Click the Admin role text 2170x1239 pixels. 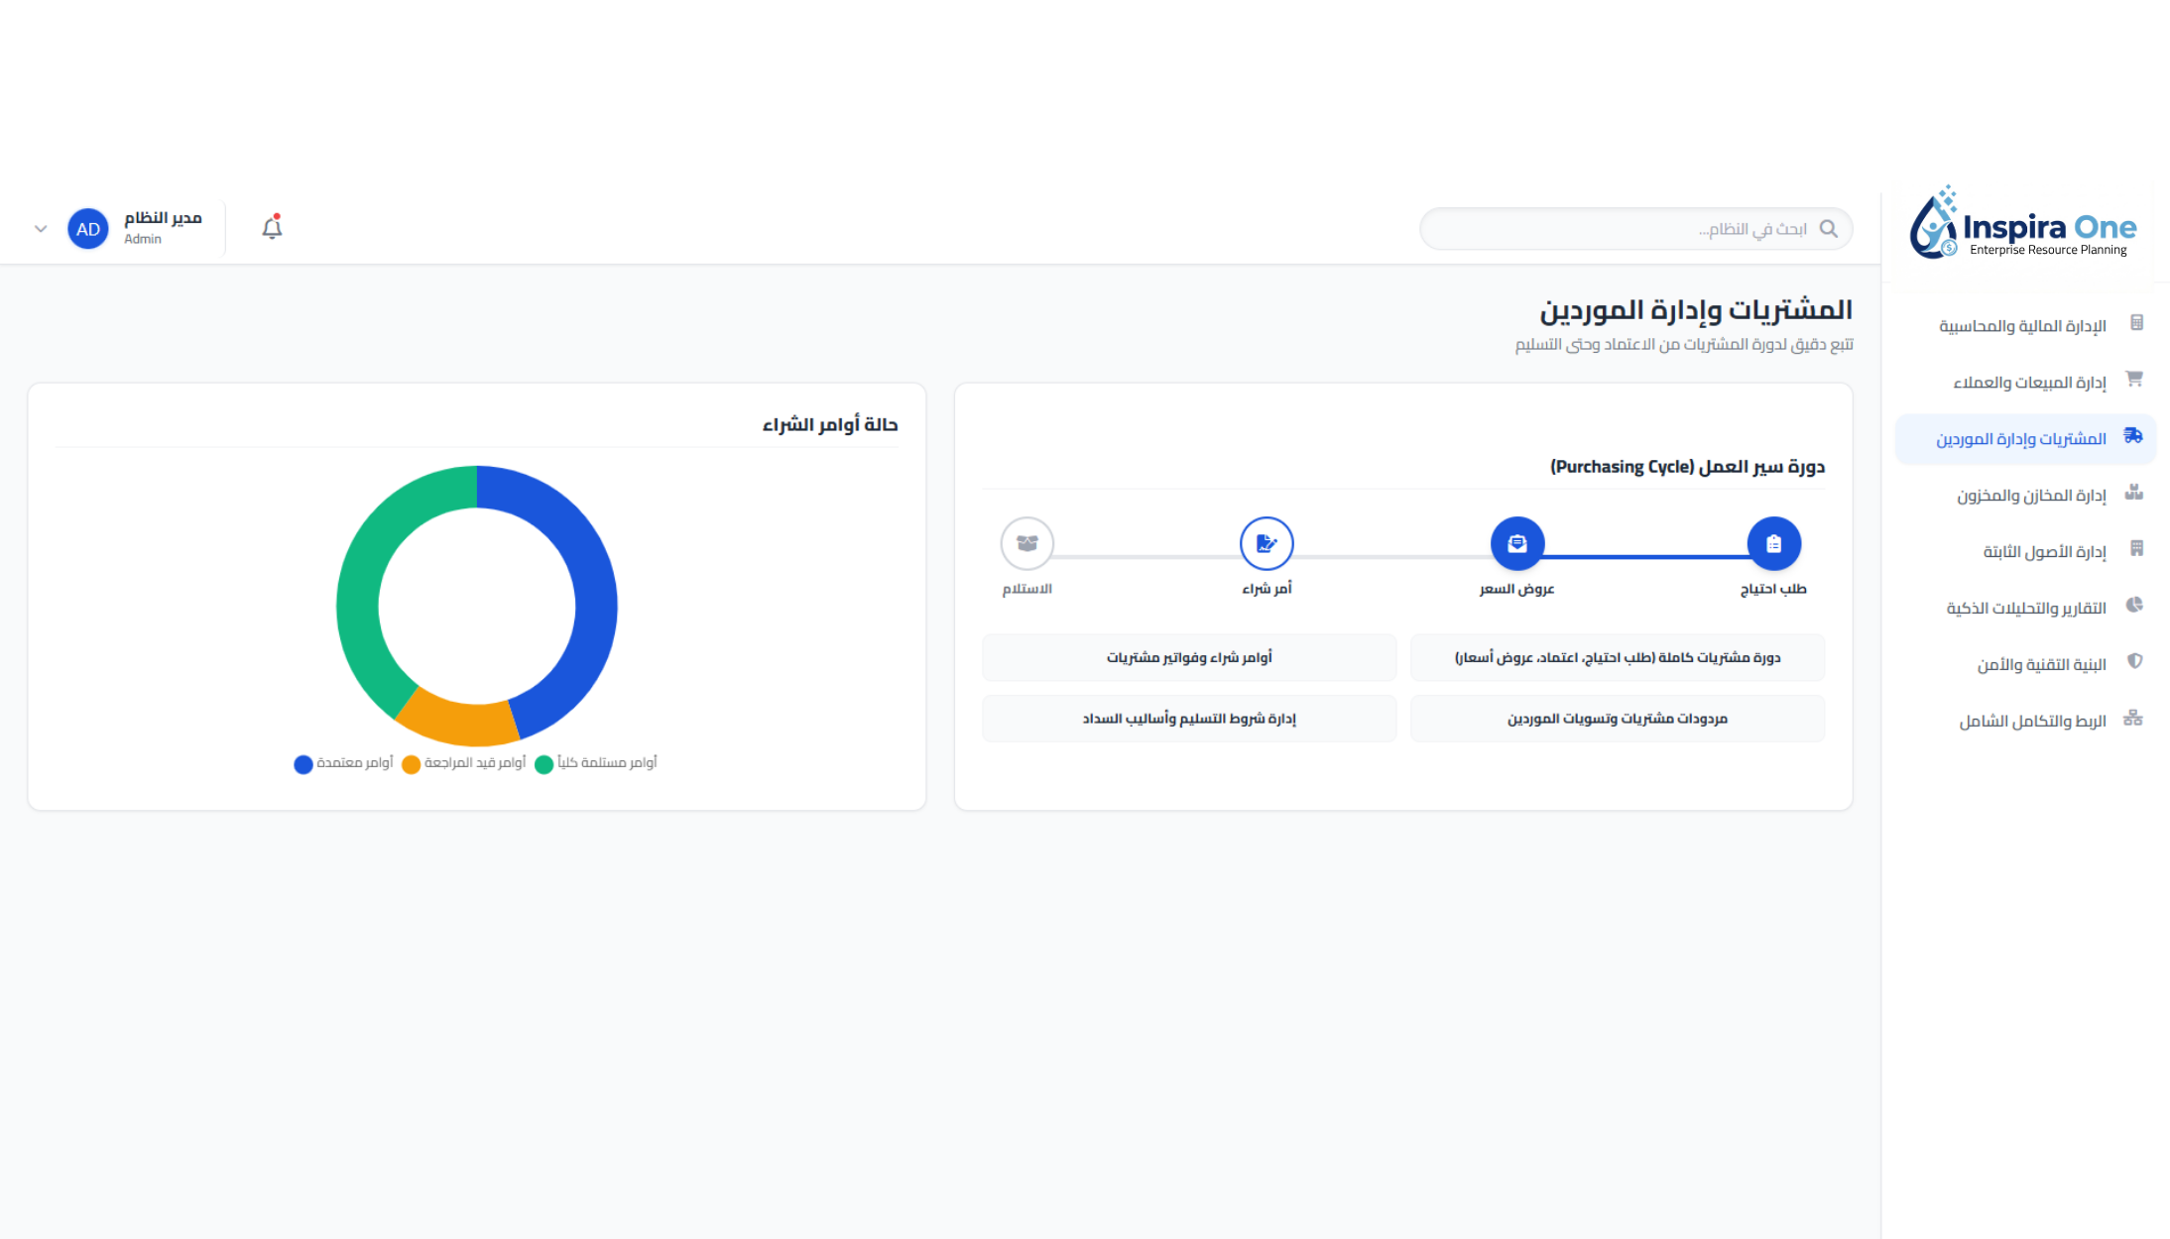click(143, 239)
